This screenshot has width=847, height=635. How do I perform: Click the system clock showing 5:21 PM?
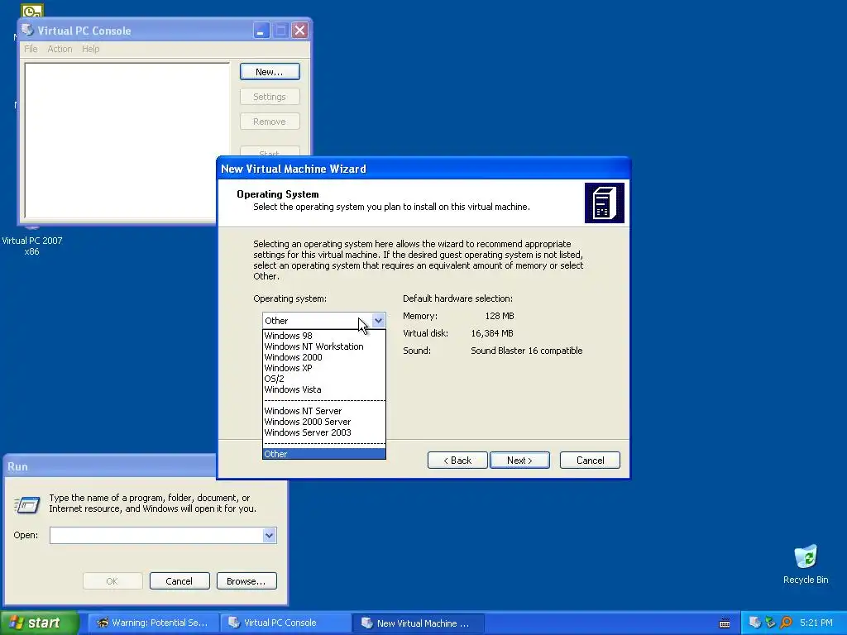point(816,623)
